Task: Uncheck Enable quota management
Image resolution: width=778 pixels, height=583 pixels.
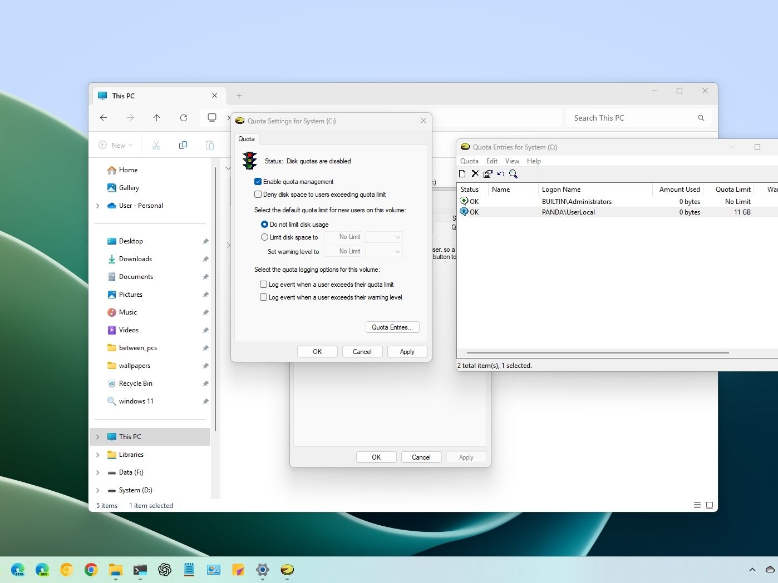Action: pyautogui.click(x=258, y=182)
